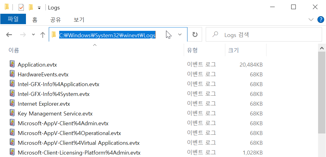Click the address path C:\Windows\System32\winevt\Logs
Image resolution: width=326 pixels, height=157 pixels.
click(x=107, y=35)
